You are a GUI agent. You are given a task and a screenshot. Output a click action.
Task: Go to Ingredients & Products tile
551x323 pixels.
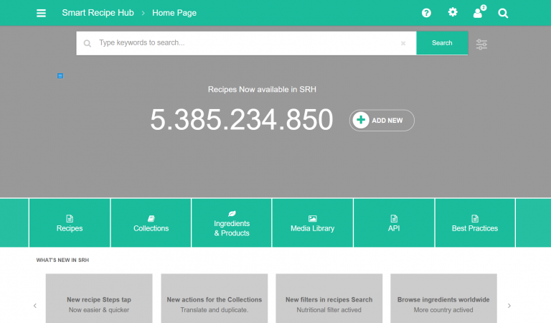232,223
